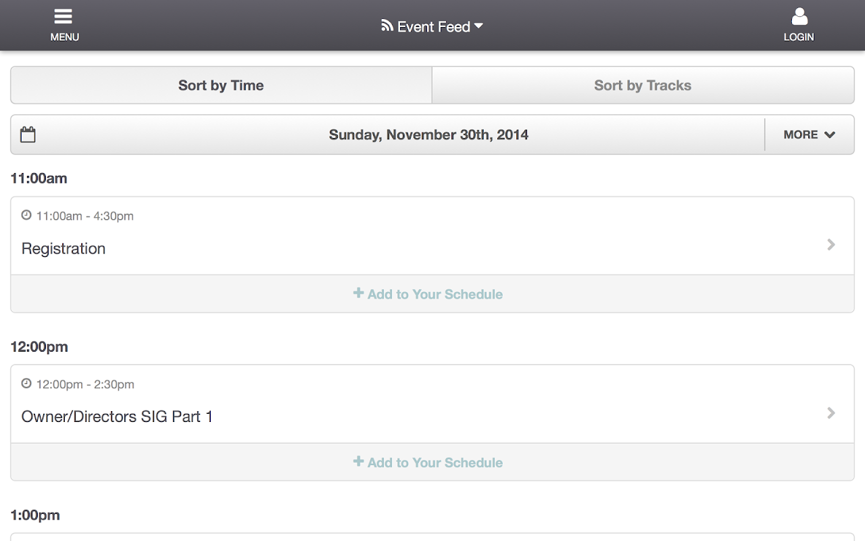Expand the MORE dates dropdown
865x541 pixels.
pyautogui.click(x=809, y=135)
